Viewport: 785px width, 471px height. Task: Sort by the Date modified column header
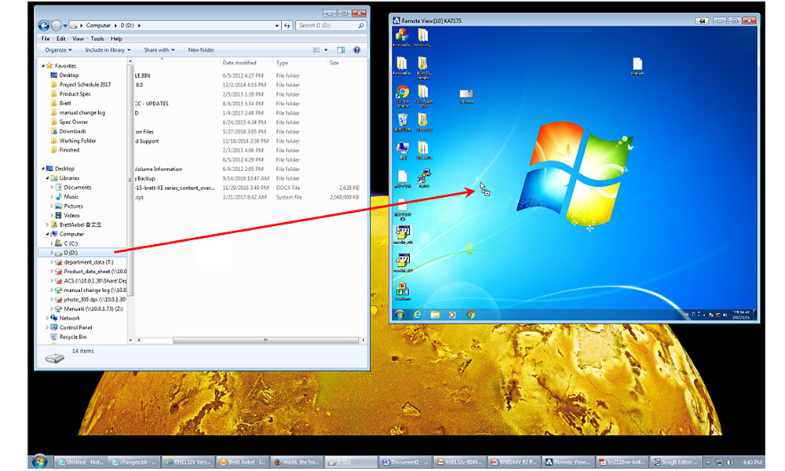point(239,63)
